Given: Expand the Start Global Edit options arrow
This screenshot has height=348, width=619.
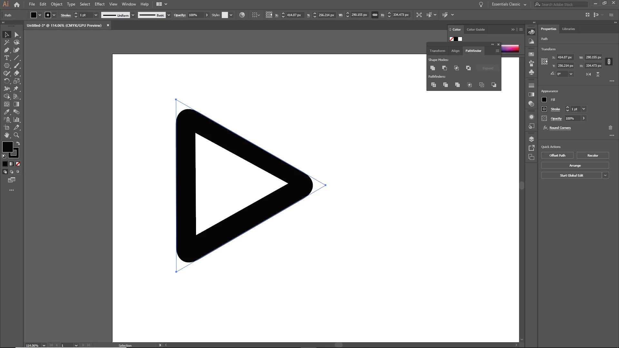Looking at the screenshot, I should click(605, 176).
